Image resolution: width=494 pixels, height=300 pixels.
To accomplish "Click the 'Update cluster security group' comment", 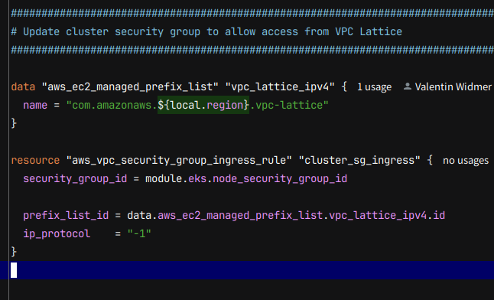I will pos(206,32).
